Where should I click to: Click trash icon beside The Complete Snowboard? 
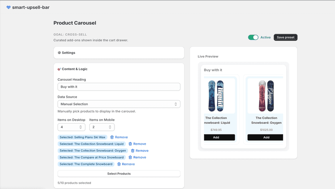pos(119,164)
